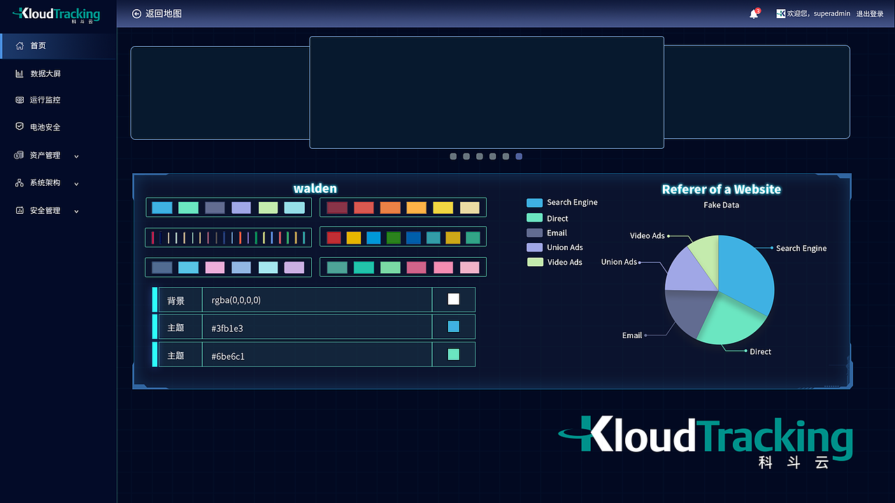Go to second carousel indicator dot

(466, 156)
